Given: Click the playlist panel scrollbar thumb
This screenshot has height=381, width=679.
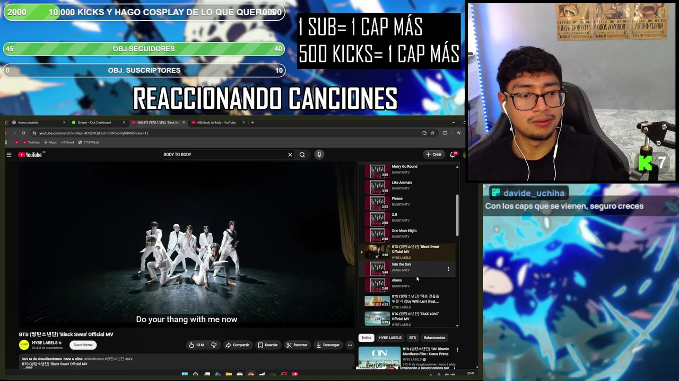Looking at the screenshot, I should 457,215.
